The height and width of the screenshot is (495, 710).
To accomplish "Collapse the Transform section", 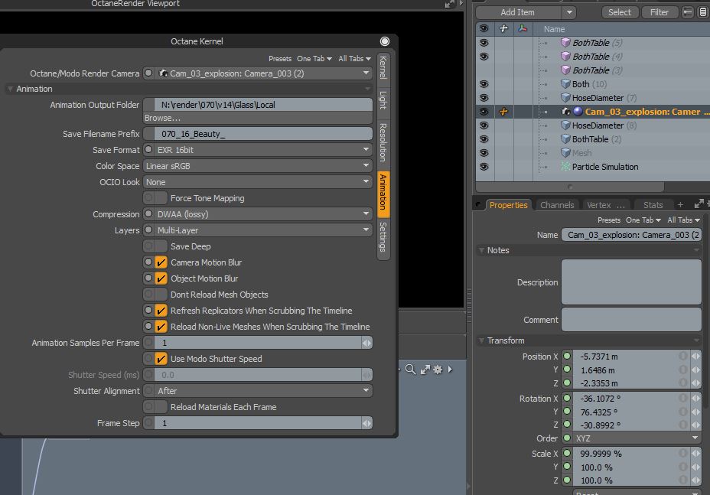I will point(481,340).
